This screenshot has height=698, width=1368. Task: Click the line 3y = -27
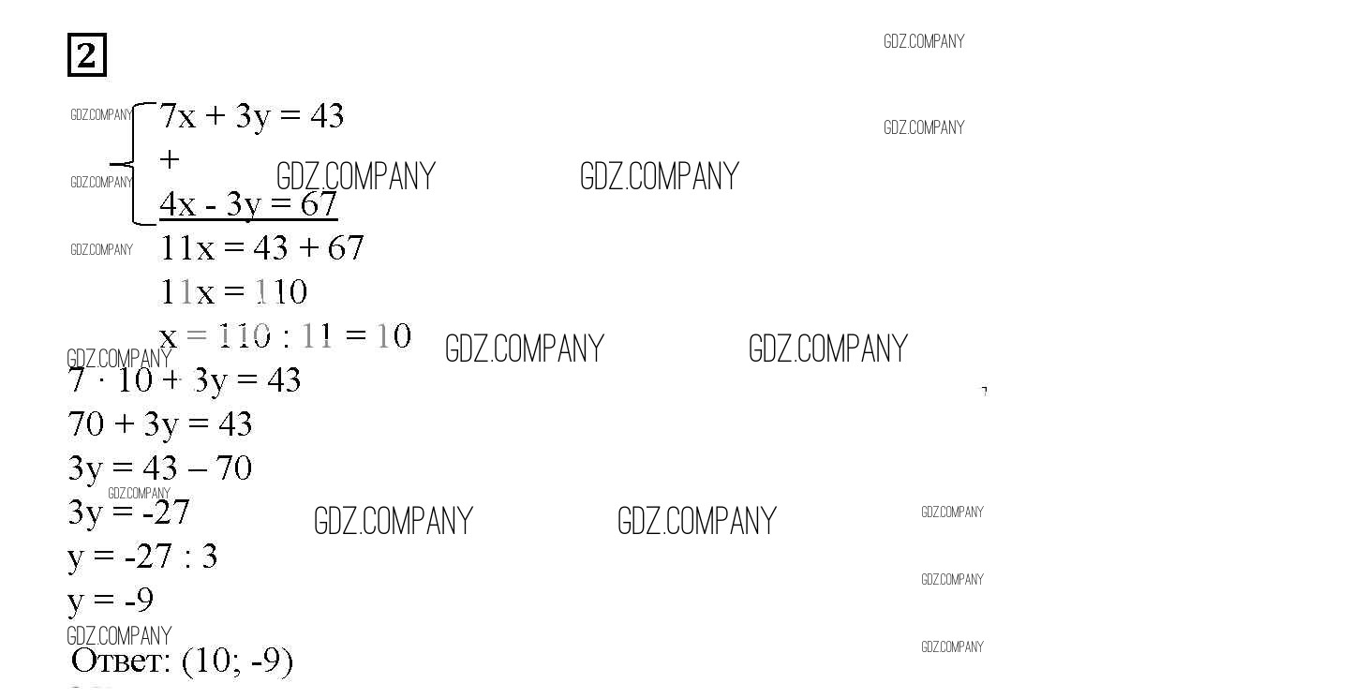click(128, 512)
